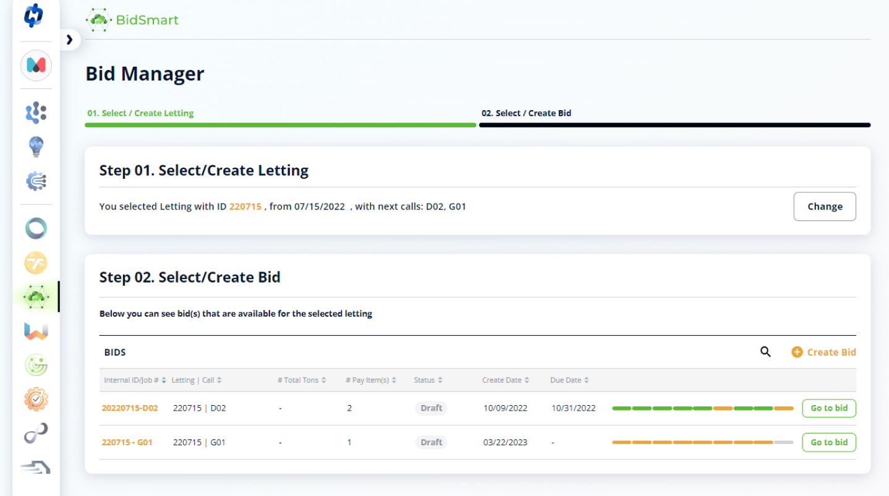
Task: Click the orange letting ID 220715
Action: click(x=245, y=207)
